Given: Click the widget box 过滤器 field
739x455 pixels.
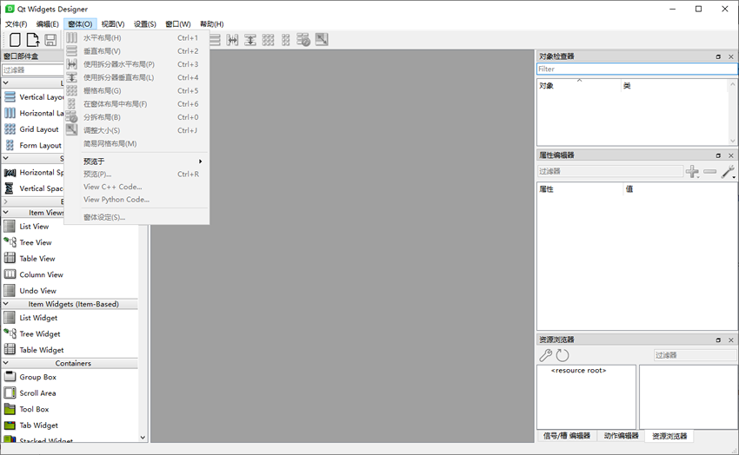Looking at the screenshot, I should click(33, 69).
